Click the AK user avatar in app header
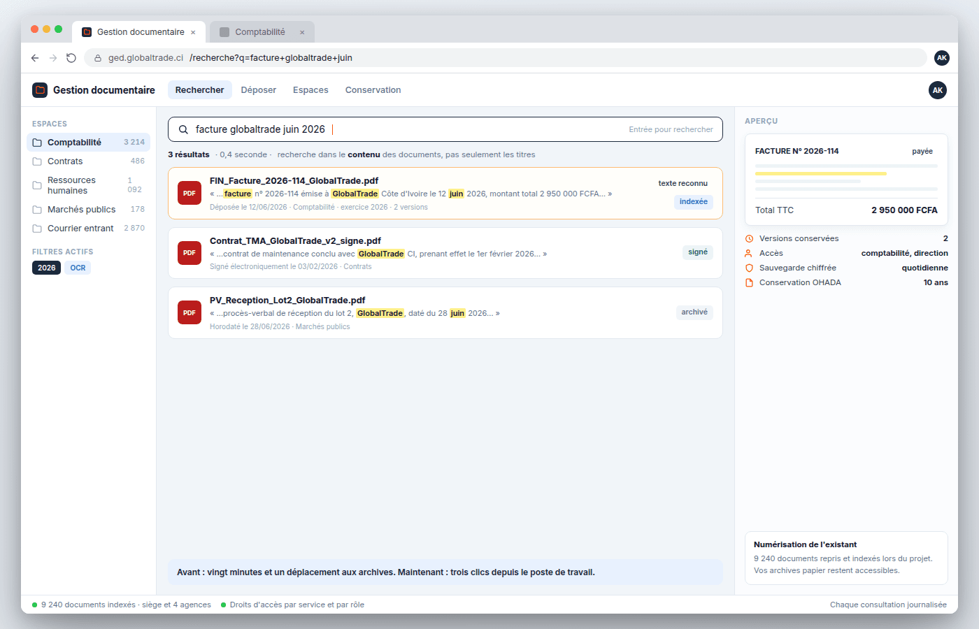979x629 pixels. tap(938, 90)
